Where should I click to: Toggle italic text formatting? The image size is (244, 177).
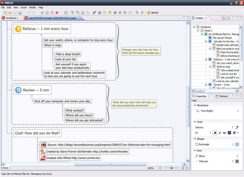[x=220, y=133]
